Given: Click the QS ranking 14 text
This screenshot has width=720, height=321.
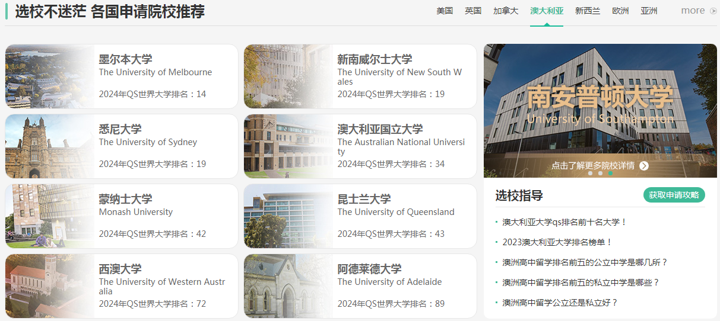Looking at the screenshot, I should coord(153,94).
